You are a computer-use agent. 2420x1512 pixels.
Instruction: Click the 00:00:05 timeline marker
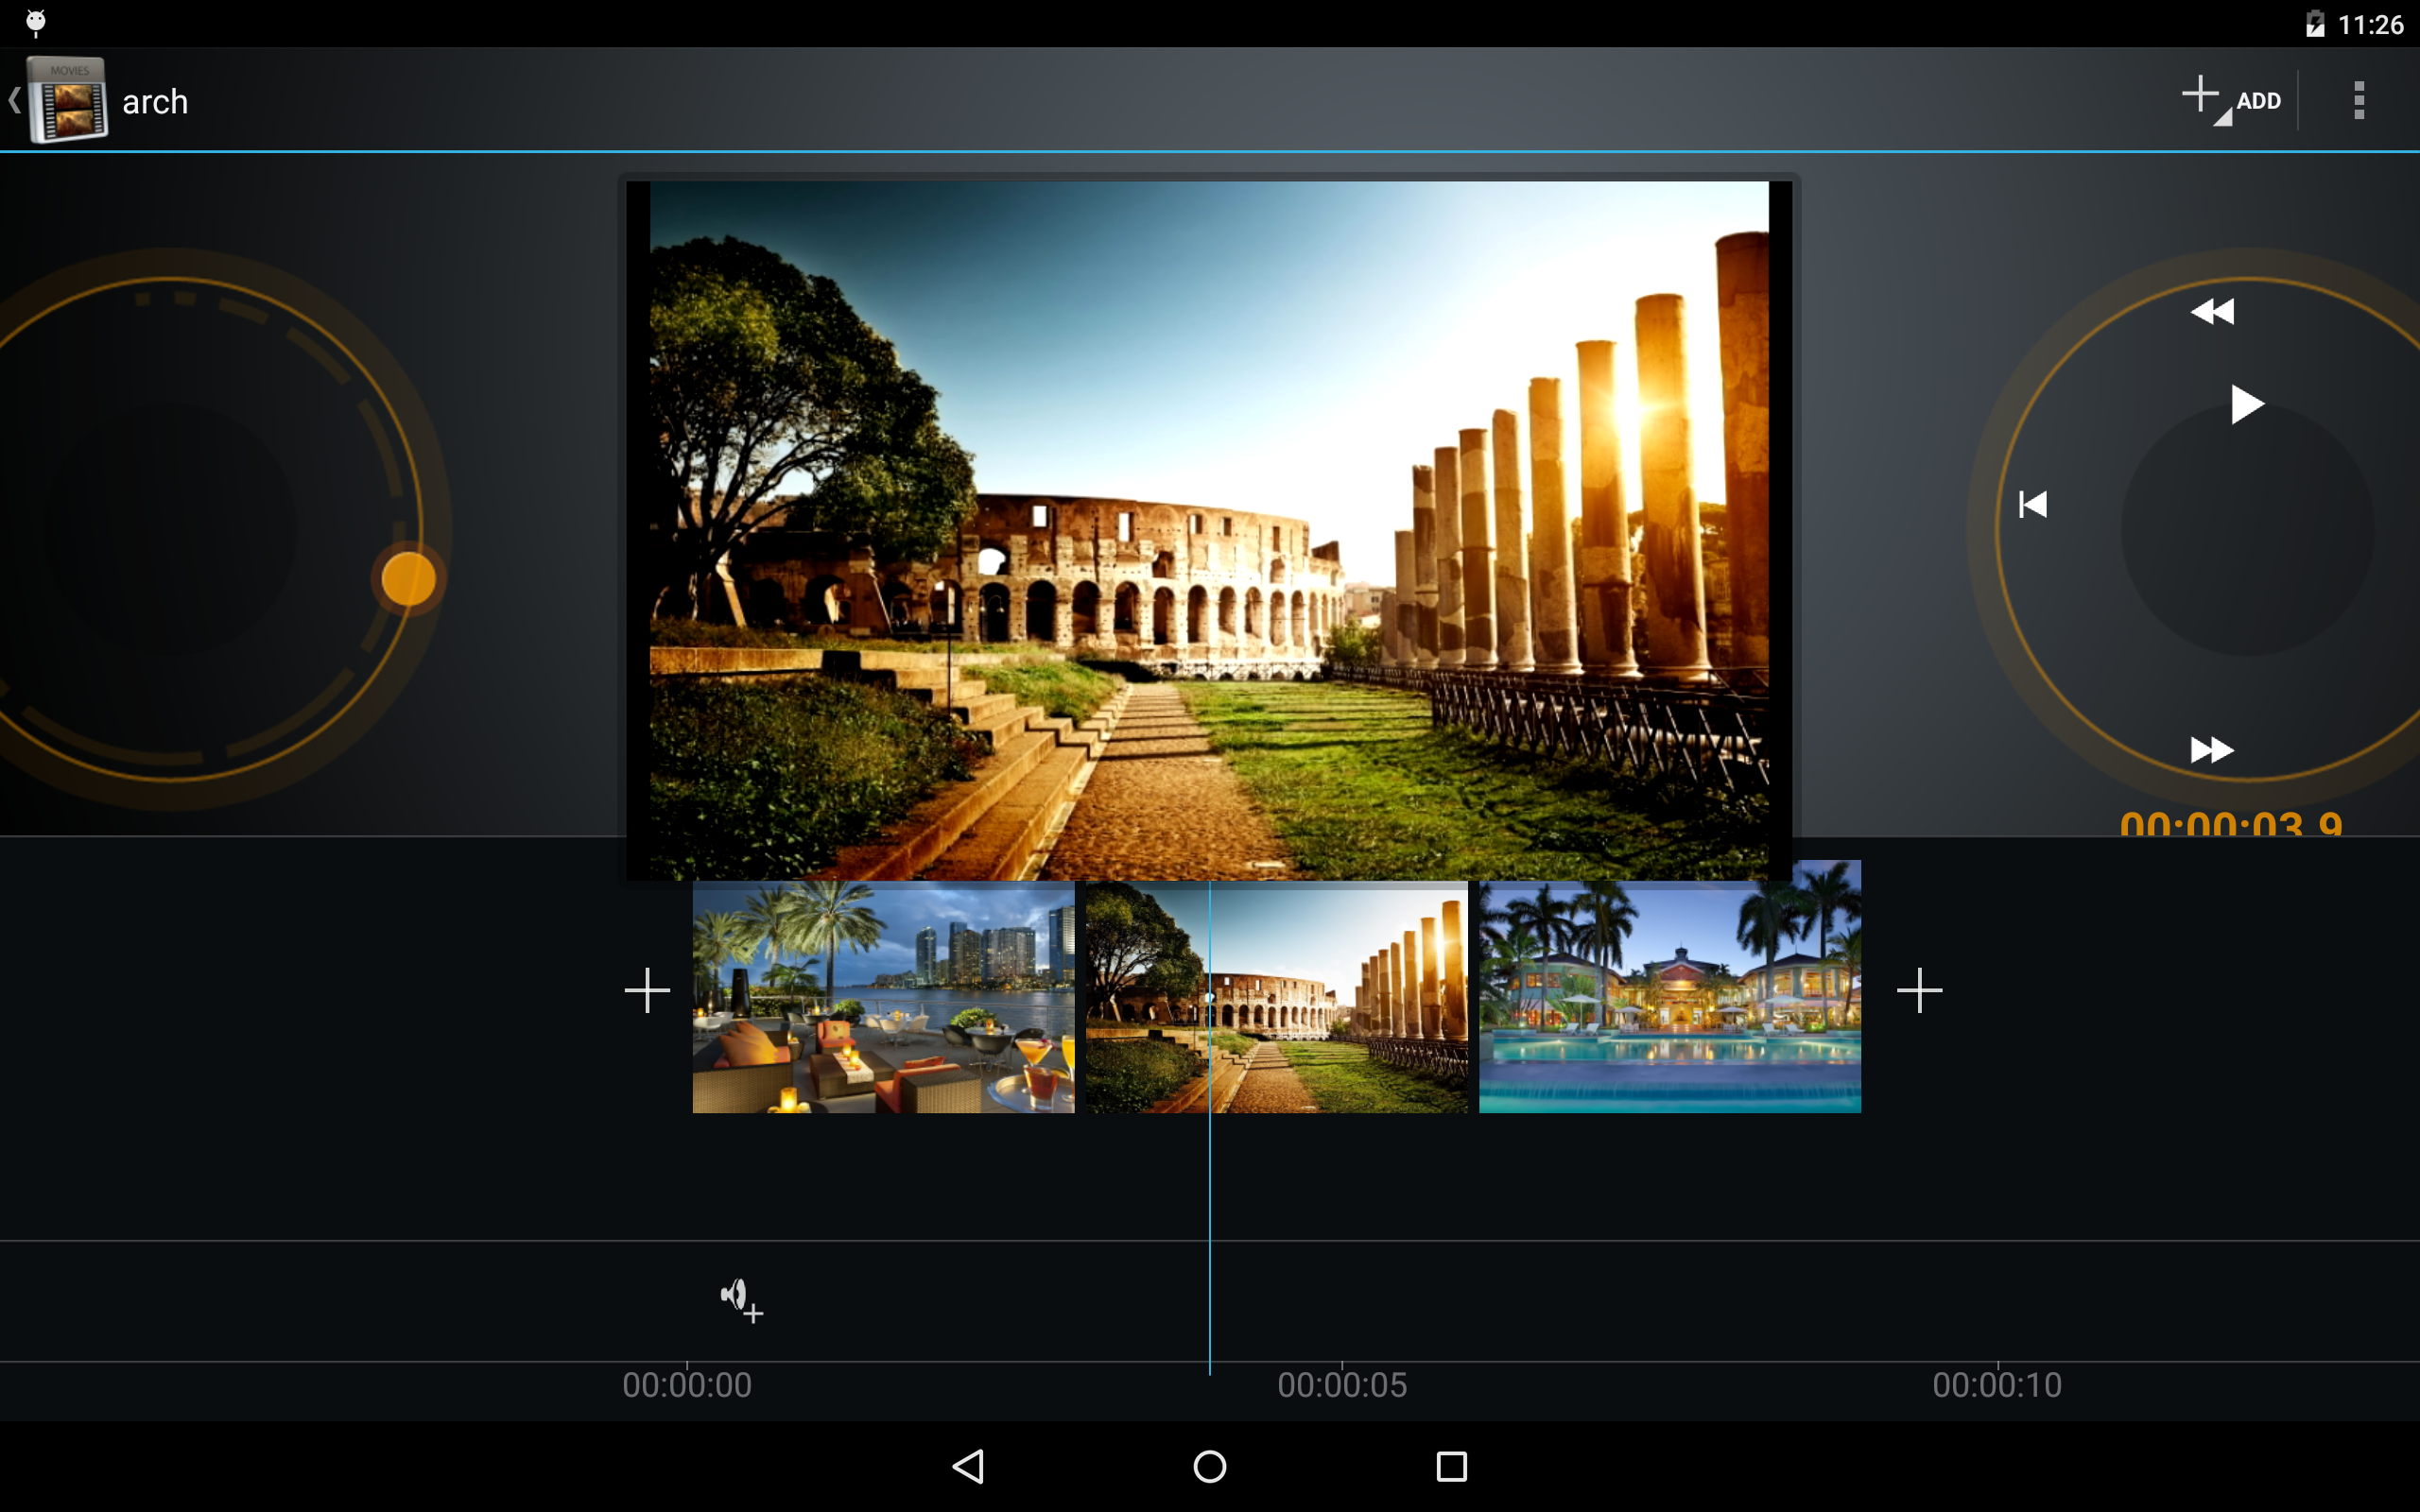coord(1341,1384)
